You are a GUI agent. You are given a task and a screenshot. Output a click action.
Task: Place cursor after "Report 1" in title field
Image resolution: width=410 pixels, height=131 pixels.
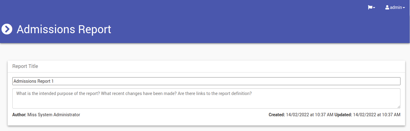(54, 81)
